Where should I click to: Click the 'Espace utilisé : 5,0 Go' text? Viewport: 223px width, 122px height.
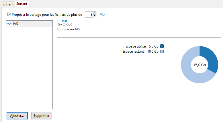(x=142, y=46)
